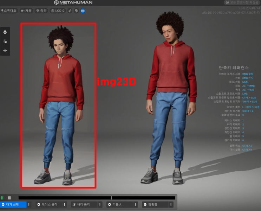Click the MetaHuman logo in header

coord(73,2)
